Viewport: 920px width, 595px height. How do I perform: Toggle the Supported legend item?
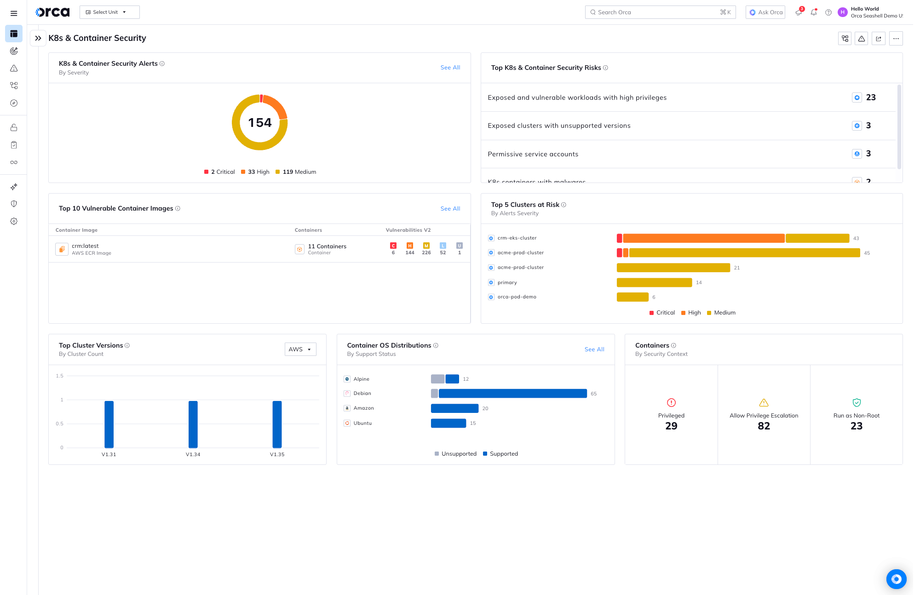click(500, 454)
